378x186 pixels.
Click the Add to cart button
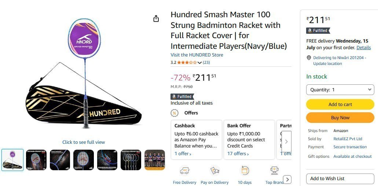coord(340,105)
